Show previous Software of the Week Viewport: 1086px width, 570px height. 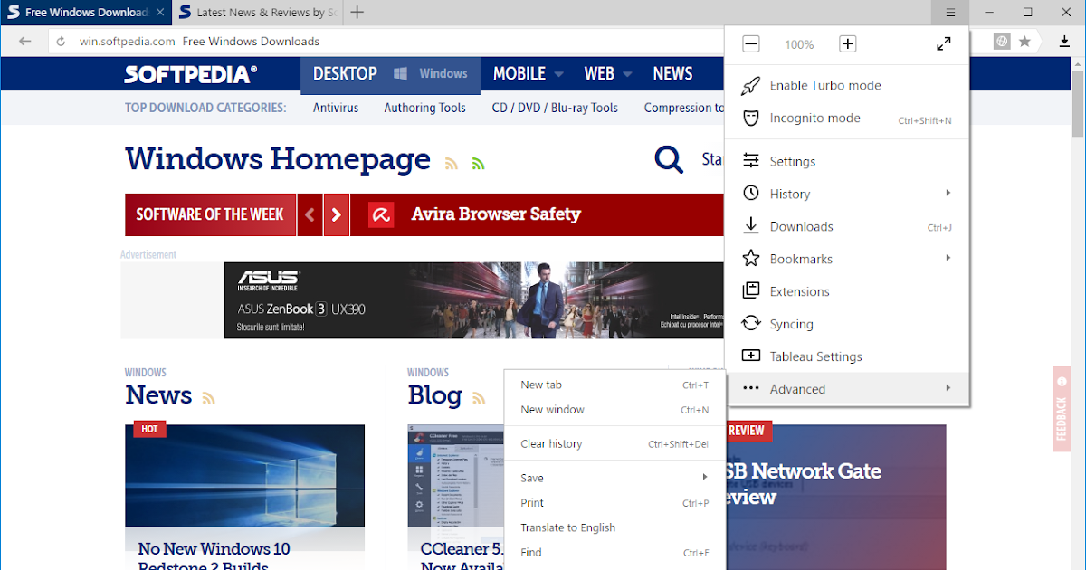(310, 215)
